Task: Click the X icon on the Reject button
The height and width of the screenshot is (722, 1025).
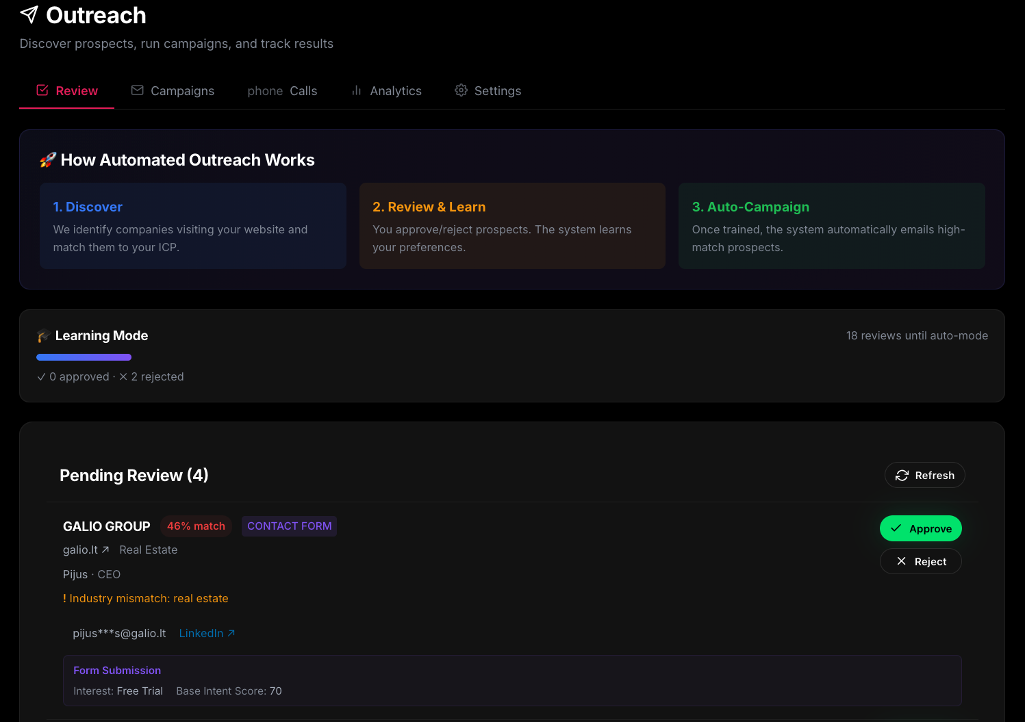Action: (x=902, y=560)
